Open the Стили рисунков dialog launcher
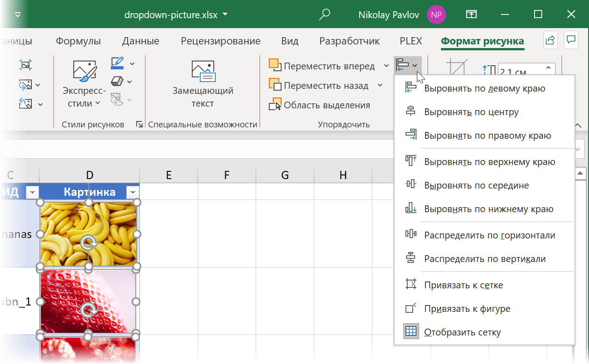 coord(139,124)
